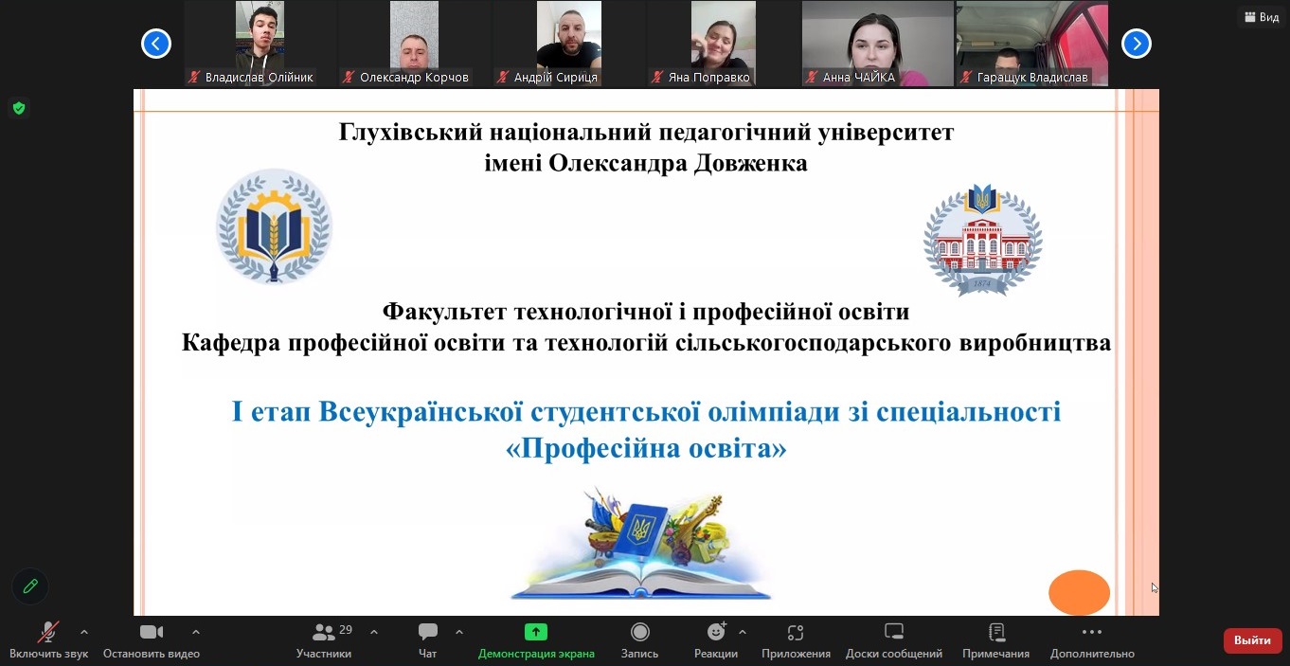This screenshot has height=666, width=1290.
Task: Open Доски сообщений whiteboards icon
Action: [x=893, y=633]
